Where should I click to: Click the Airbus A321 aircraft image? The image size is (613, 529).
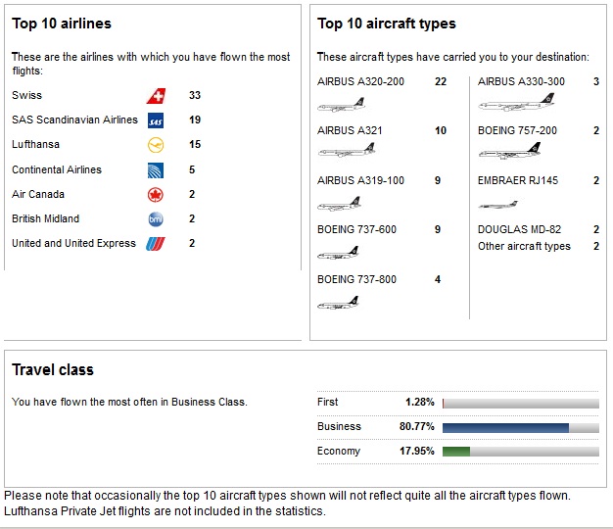346,151
